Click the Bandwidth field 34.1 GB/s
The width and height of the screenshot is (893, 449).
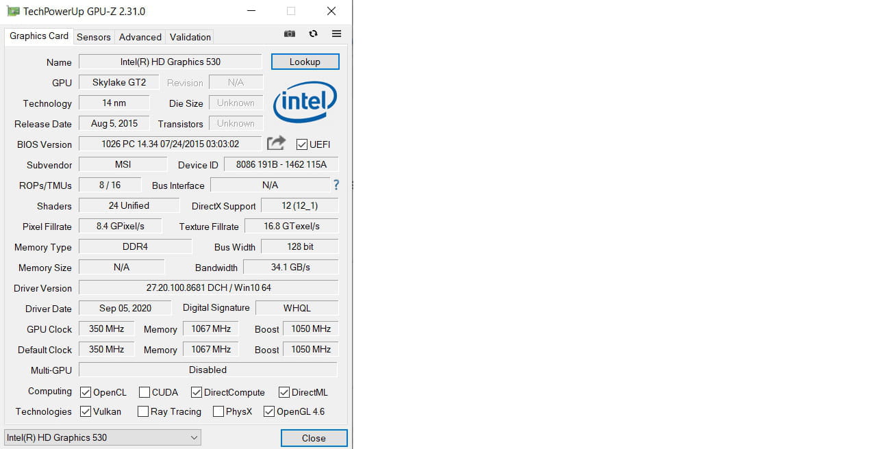(x=291, y=267)
